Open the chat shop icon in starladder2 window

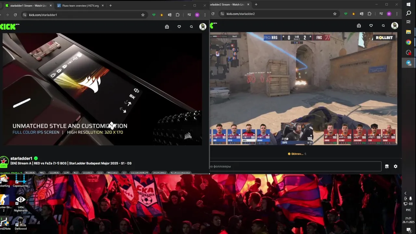coord(387,166)
